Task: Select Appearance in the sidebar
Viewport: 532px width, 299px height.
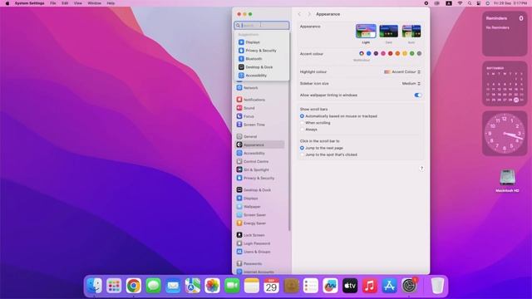Action: click(x=260, y=145)
